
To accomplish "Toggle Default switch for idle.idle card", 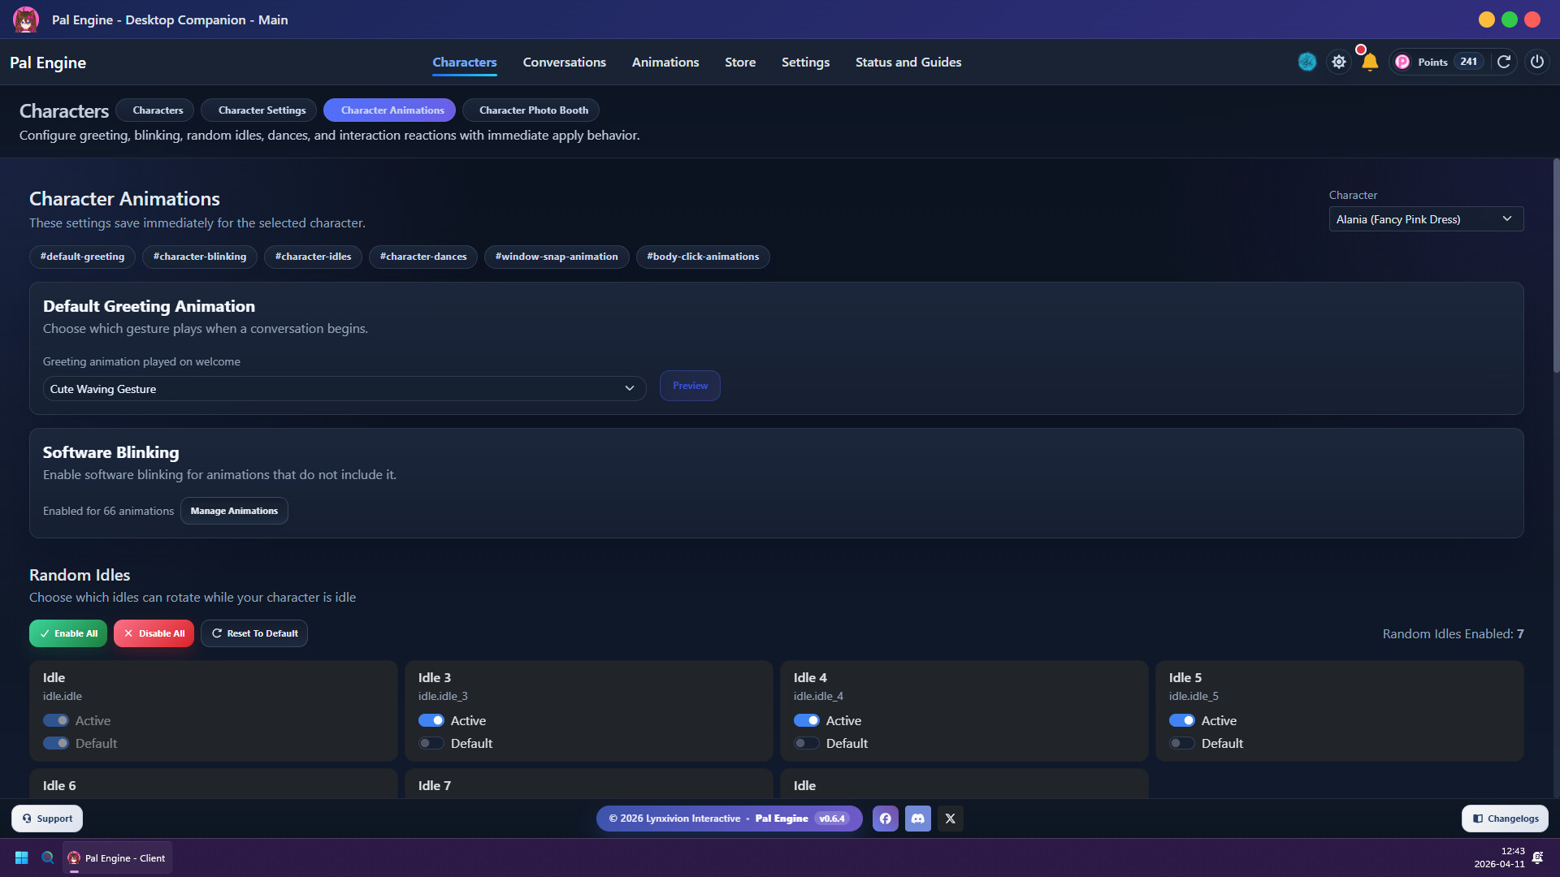I will tap(56, 743).
